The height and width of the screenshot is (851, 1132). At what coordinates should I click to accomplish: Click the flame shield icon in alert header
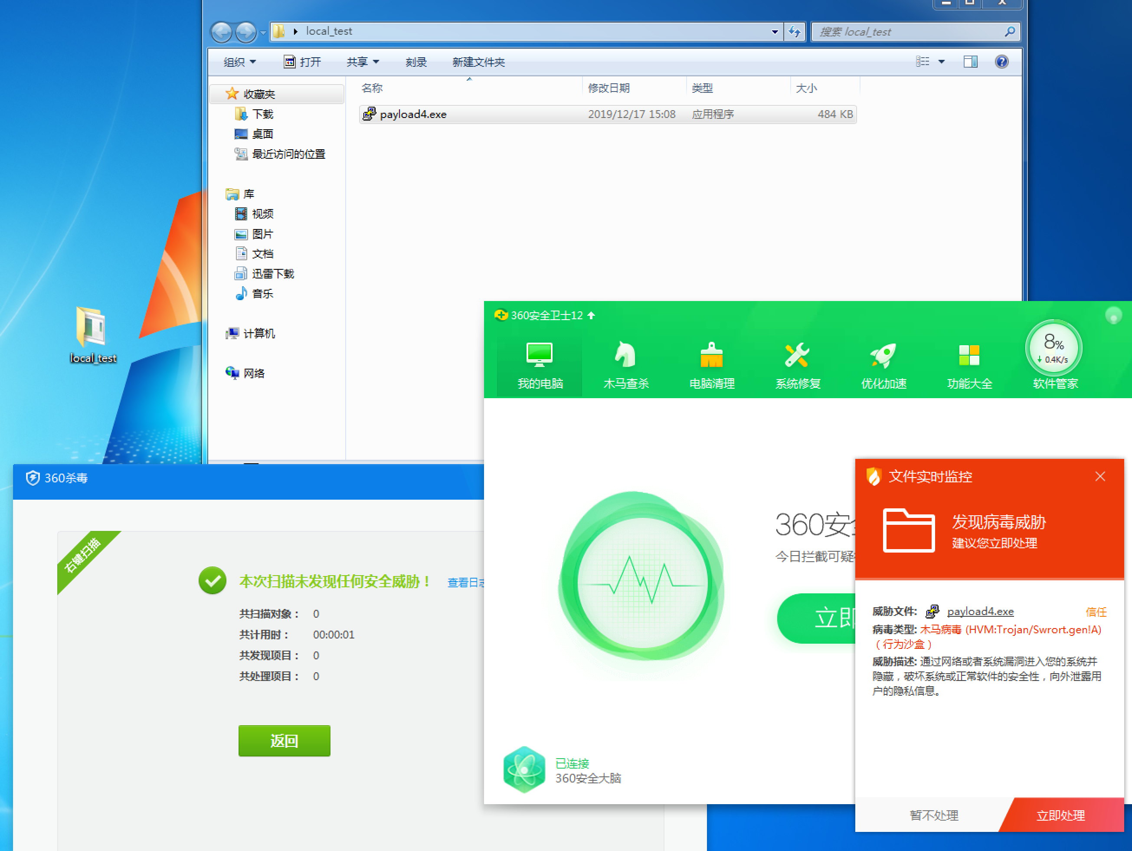874,476
